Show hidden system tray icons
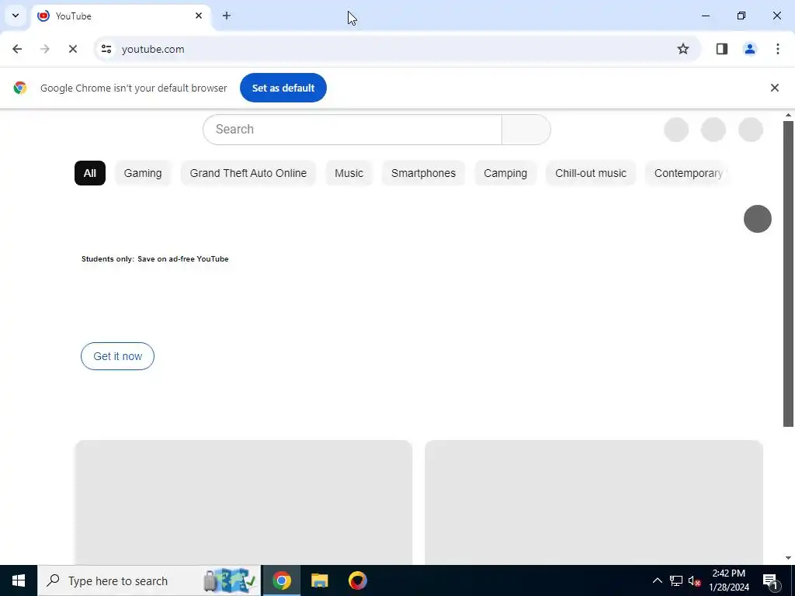Viewport: 795px width, 596px height. click(x=657, y=580)
